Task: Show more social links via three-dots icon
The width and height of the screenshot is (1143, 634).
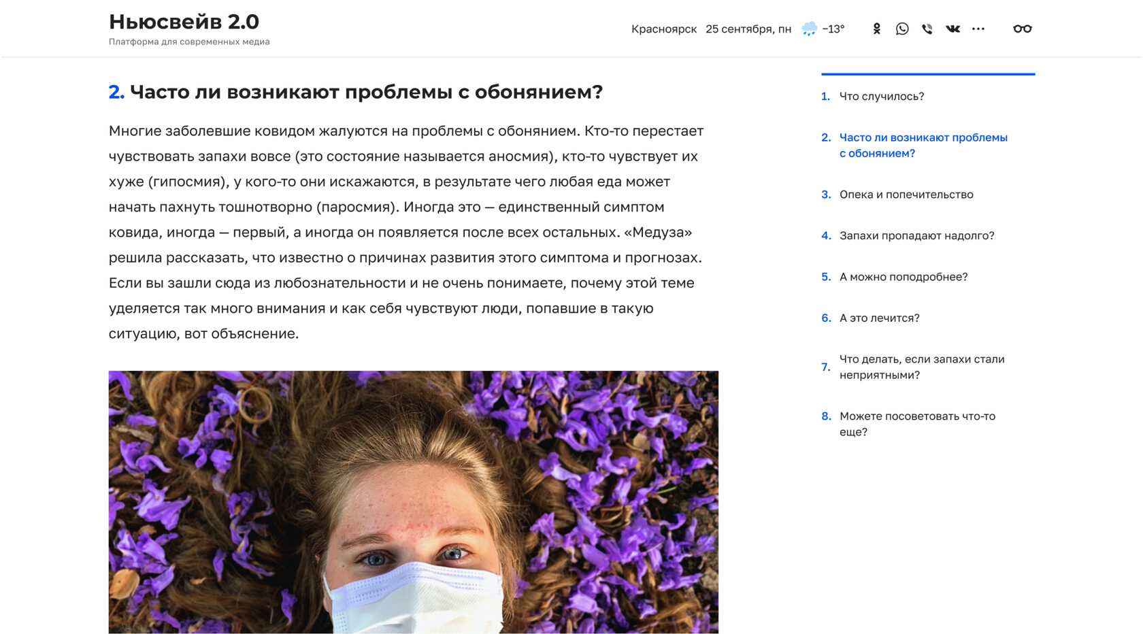Action: 978,29
